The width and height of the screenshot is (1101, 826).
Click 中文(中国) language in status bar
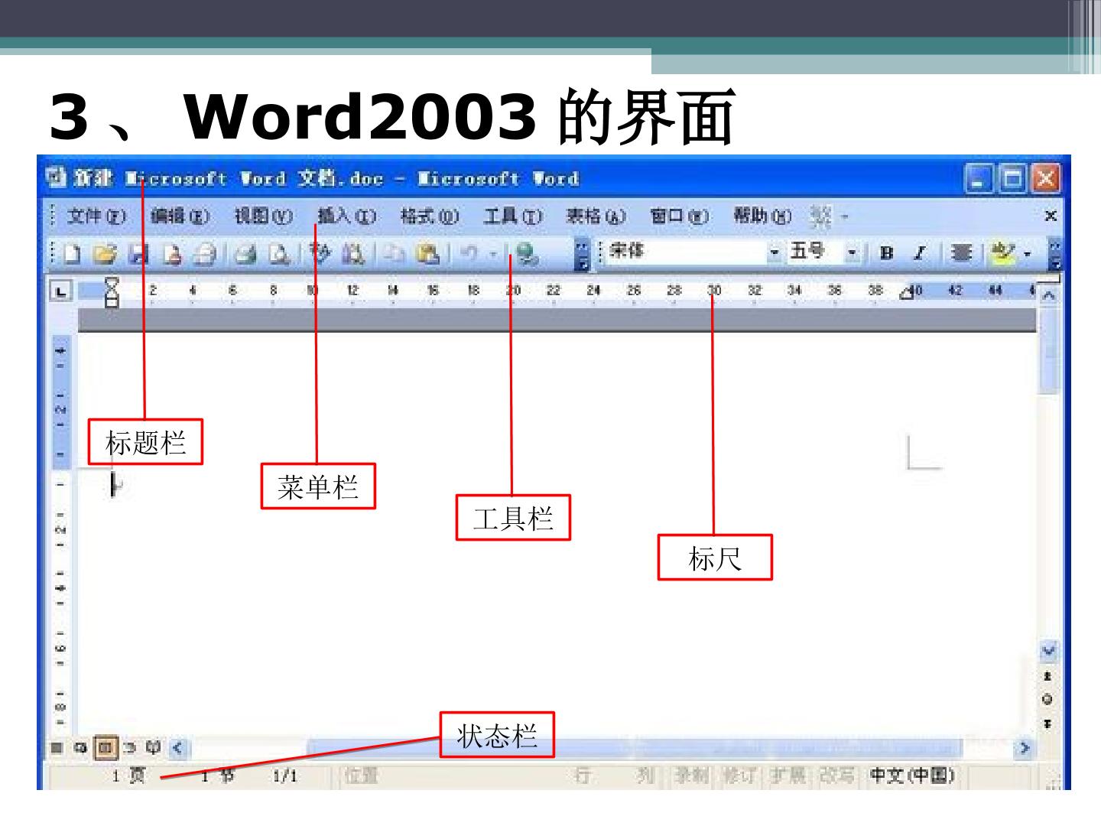[x=913, y=776]
